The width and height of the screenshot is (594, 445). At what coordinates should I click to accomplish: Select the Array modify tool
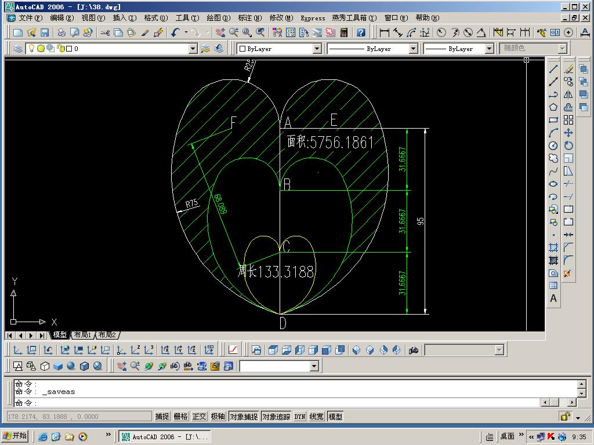coord(568,120)
